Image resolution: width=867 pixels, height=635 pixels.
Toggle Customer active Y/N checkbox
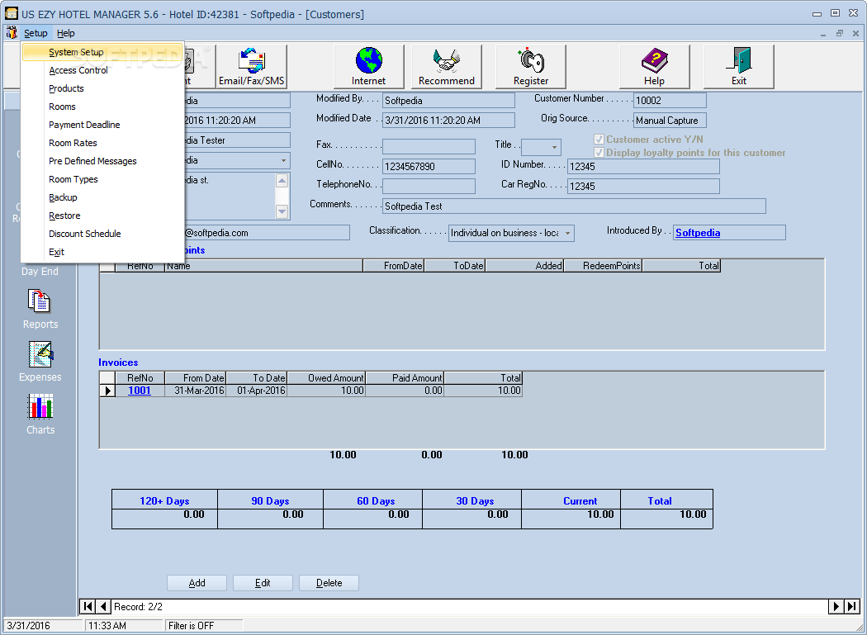pos(599,140)
